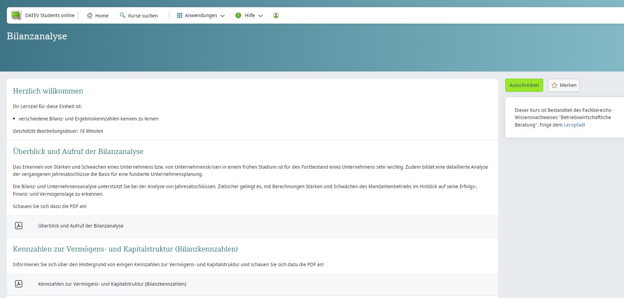Click the green Ausschreiben button
The image size is (624, 298).
click(524, 85)
